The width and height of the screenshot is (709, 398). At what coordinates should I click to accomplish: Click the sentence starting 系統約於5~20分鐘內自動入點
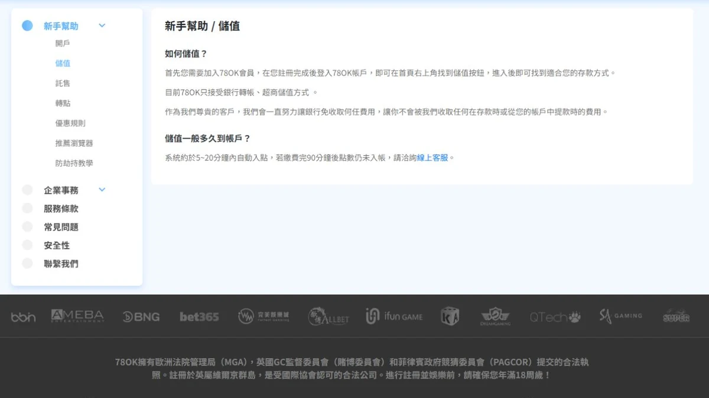[310, 157]
